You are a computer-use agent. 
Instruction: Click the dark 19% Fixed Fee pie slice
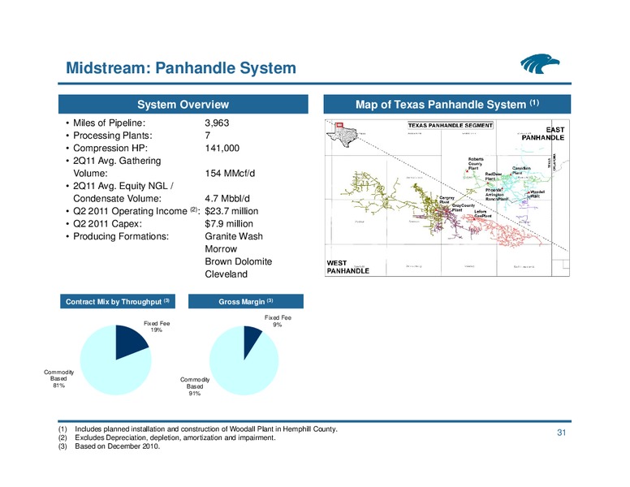(129, 343)
